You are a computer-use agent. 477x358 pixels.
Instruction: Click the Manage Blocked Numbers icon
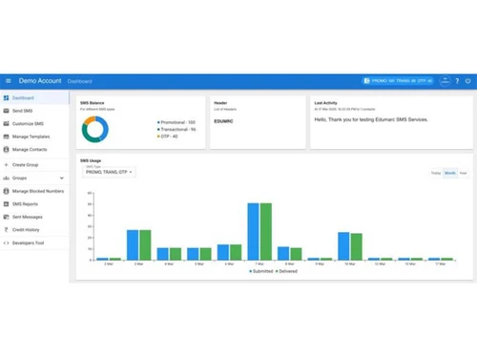pos(6,191)
